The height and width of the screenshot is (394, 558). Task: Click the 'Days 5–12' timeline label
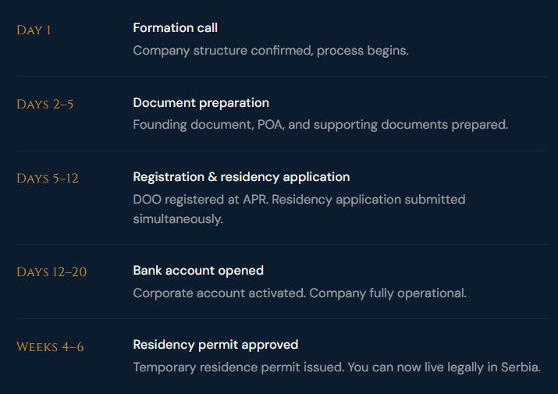click(x=47, y=179)
